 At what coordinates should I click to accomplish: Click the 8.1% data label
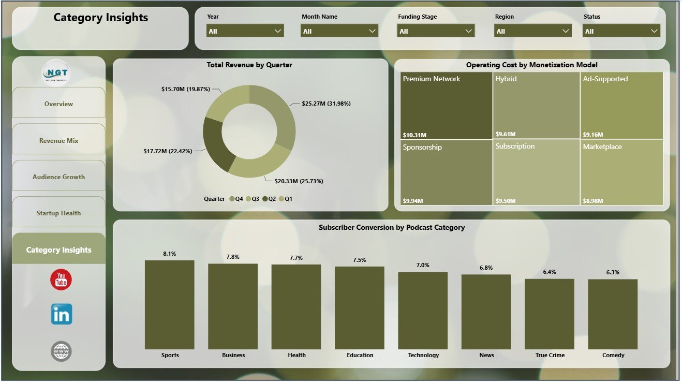pyautogui.click(x=170, y=254)
